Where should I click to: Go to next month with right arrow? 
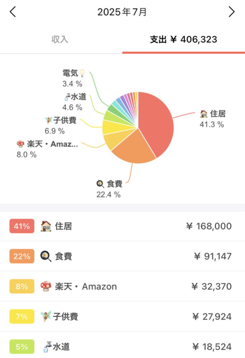point(231,12)
